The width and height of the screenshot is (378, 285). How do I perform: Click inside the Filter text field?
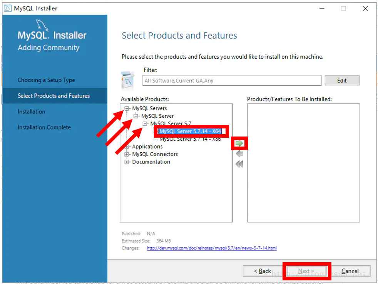[232, 81]
